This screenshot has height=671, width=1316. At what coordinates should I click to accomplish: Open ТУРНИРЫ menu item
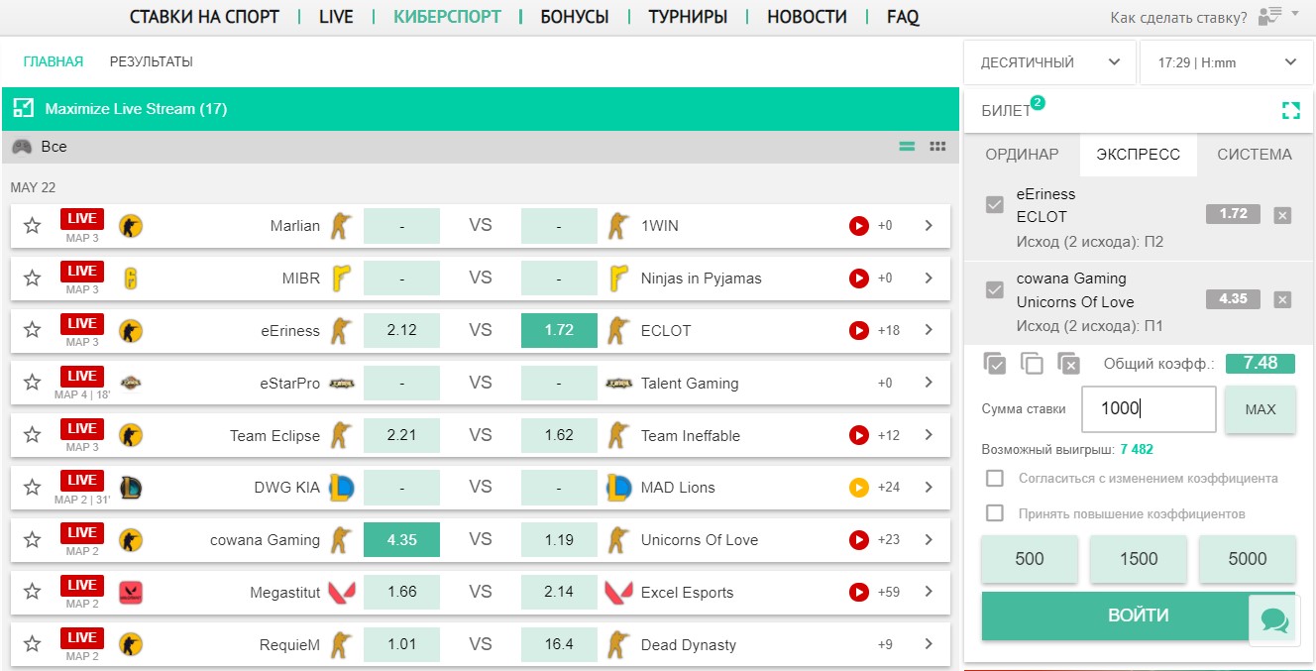click(x=688, y=17)
